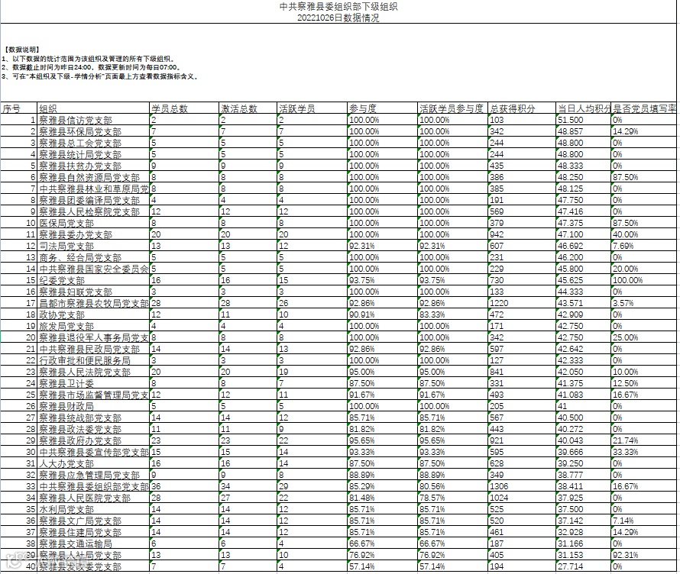The image size is (680, 574).
Task: Select the 察雅县总工会党支部 cell
Action: click(x=92, y=143)
